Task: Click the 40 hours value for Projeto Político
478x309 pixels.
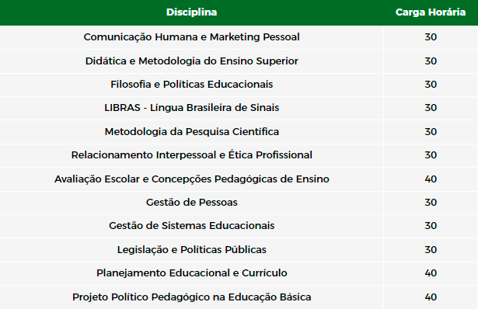Action: point(431,297)
